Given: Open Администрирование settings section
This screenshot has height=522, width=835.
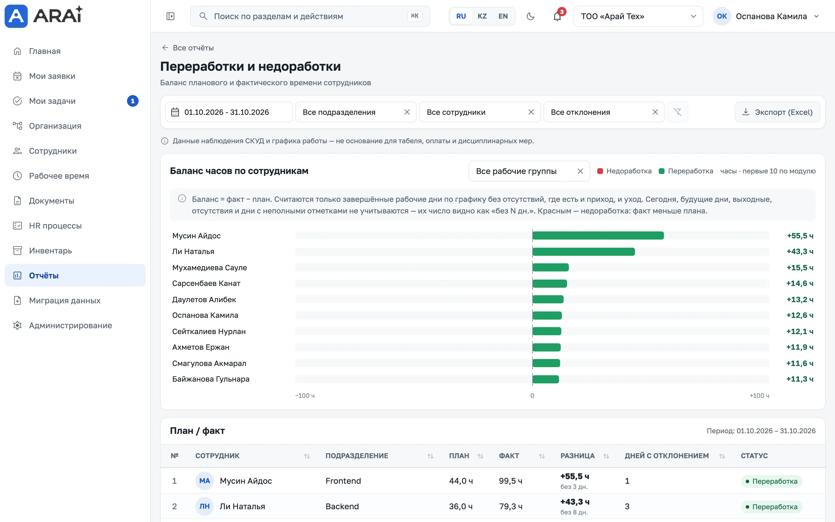Looking at the screenshot, I should coord(75,325).
